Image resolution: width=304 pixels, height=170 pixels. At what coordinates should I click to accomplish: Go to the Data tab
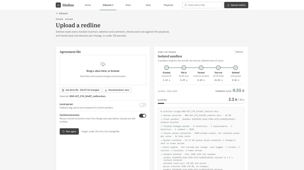pos(148,5)
